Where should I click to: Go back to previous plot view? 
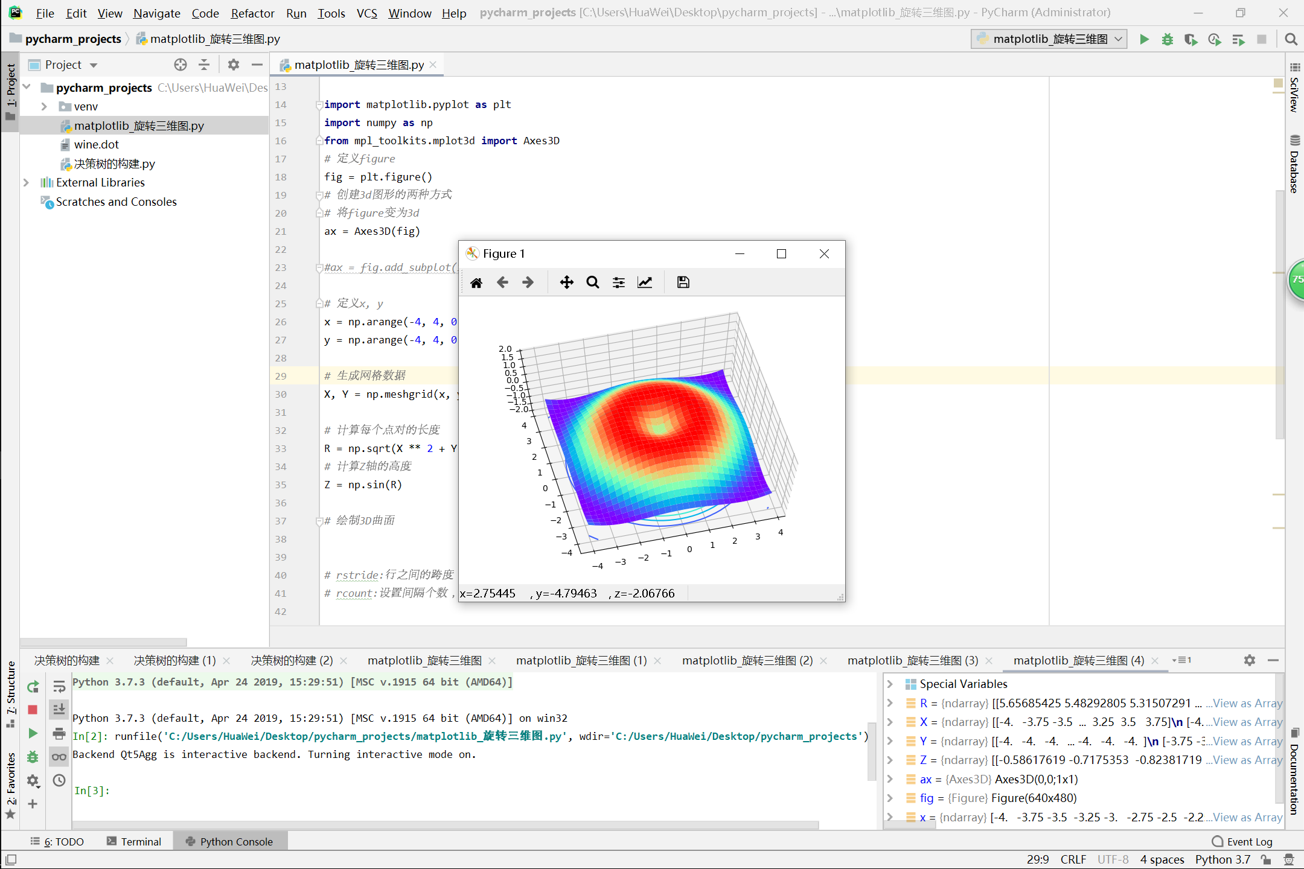pos(502,282)
